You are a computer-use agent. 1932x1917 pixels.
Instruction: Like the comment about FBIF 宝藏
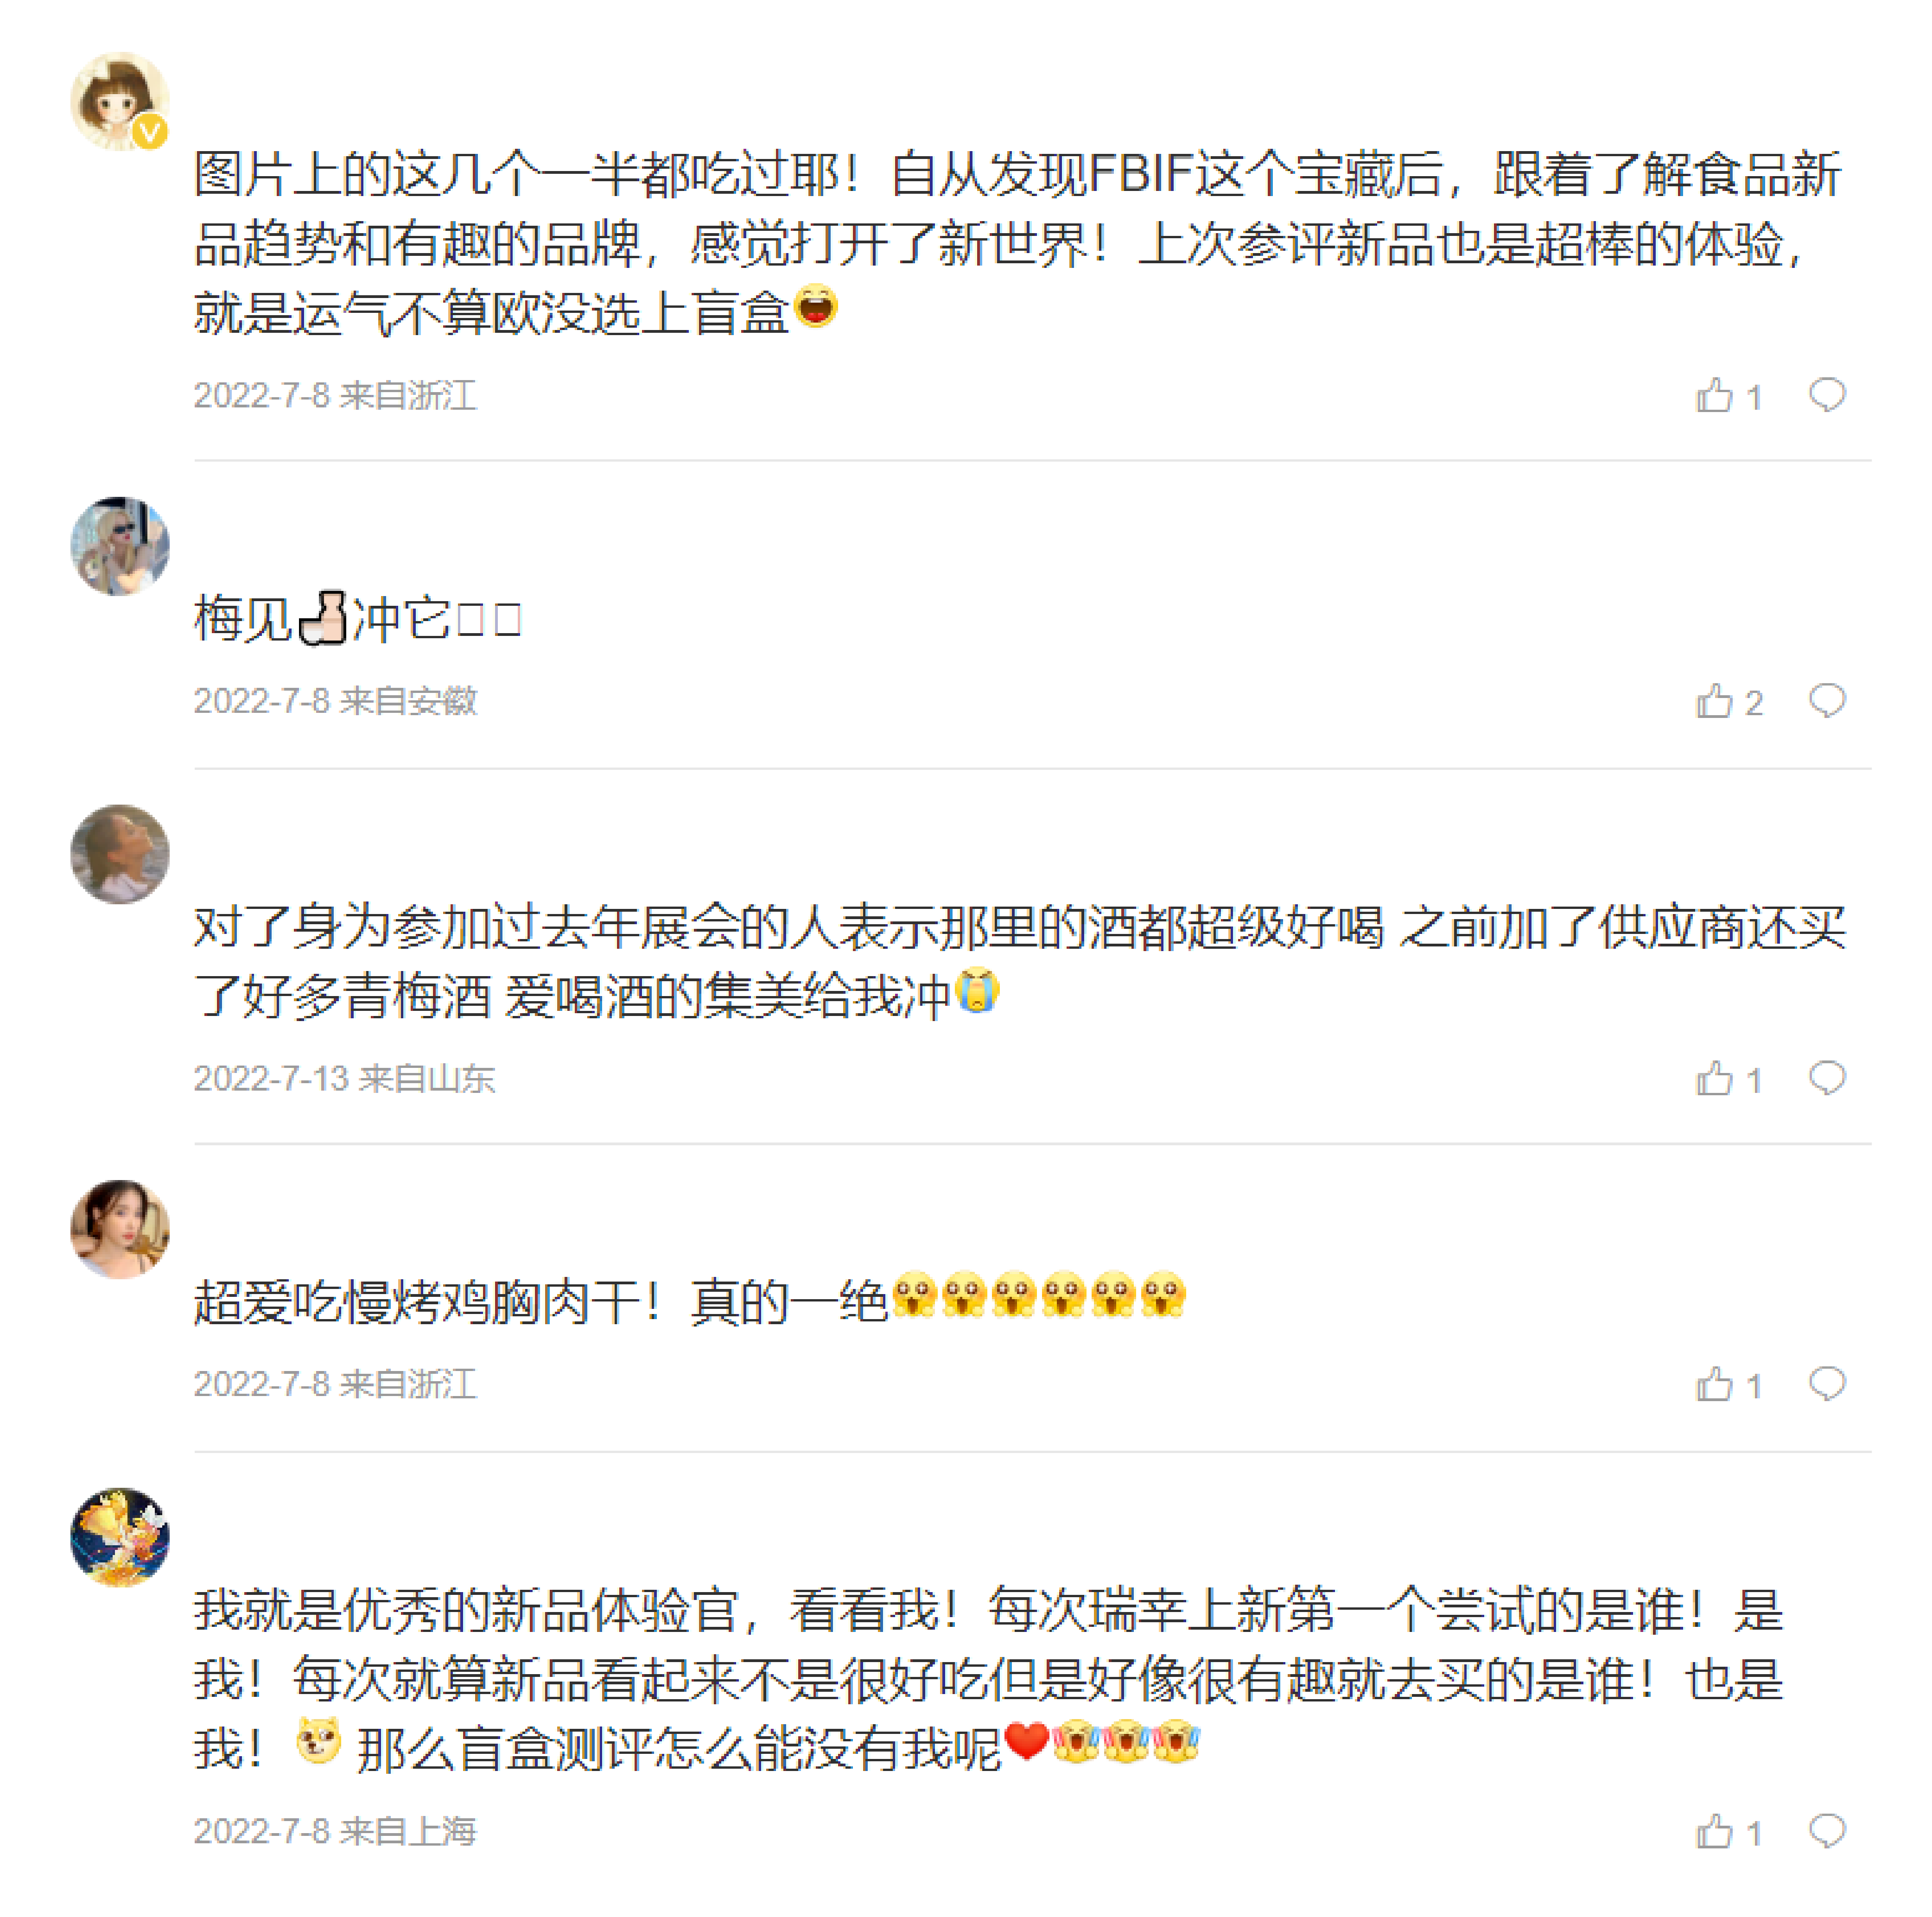[x=1714, y=396]
